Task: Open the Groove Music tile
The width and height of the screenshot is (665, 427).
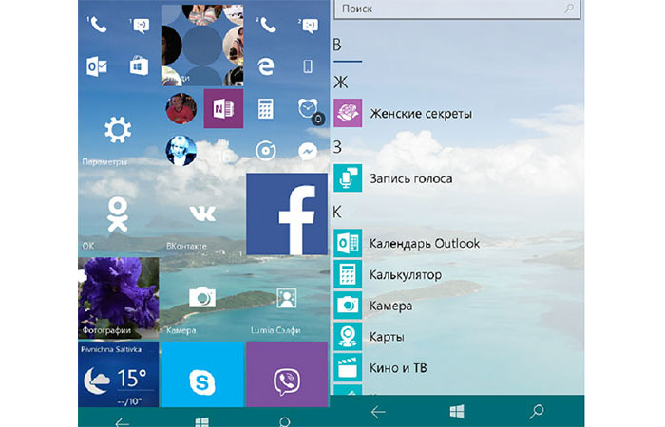Action: click(x=266, y=150)
